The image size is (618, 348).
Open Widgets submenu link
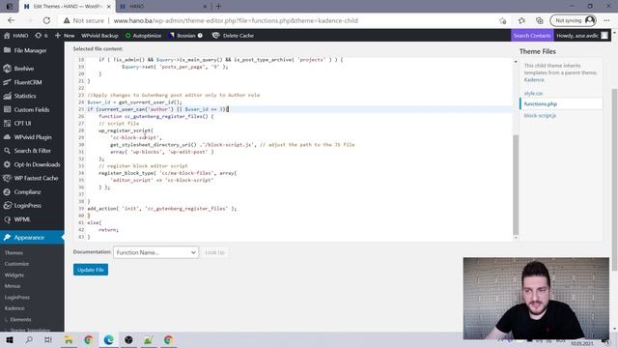click(14, 275)
